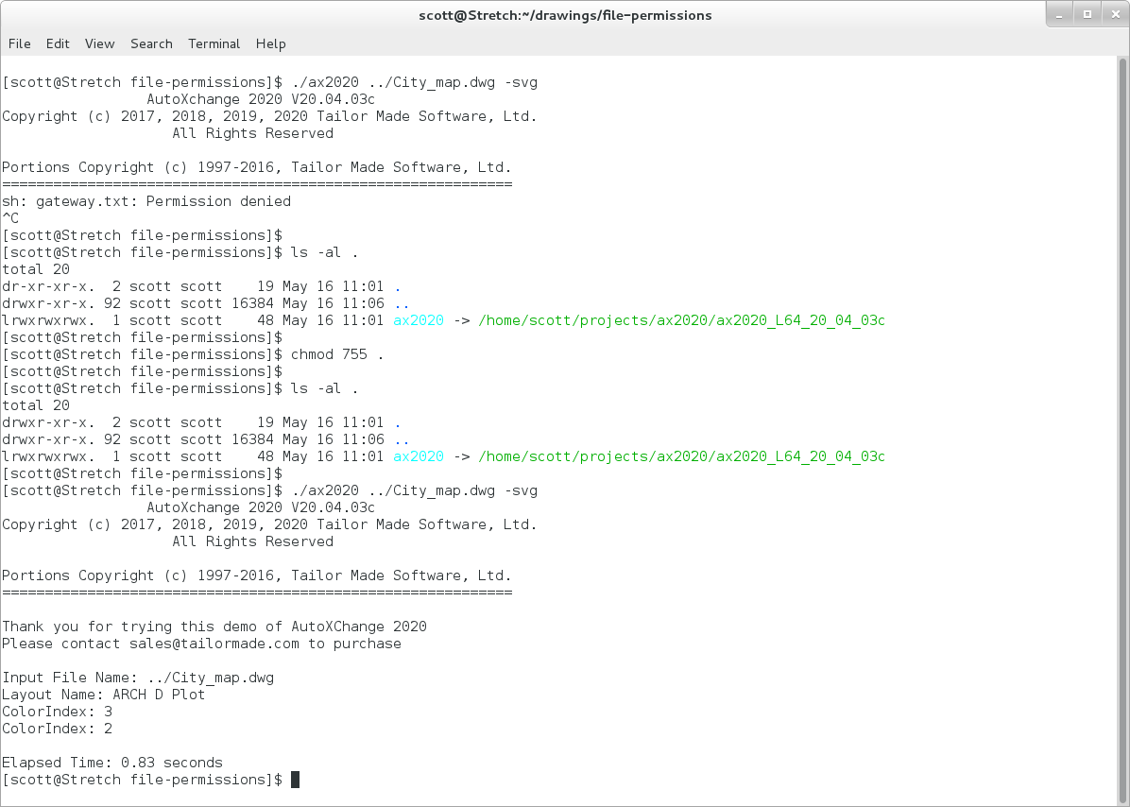The height and width of the screenshot is (807, 1130).
Task: Open the View menu
Action: tap(99, 44)
